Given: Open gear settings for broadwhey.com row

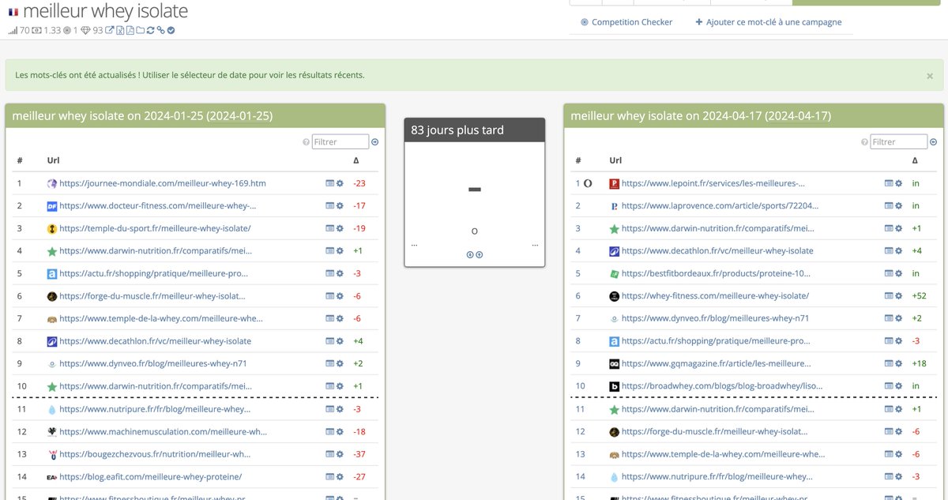Looking at the screenshot, I should [898, 386].
